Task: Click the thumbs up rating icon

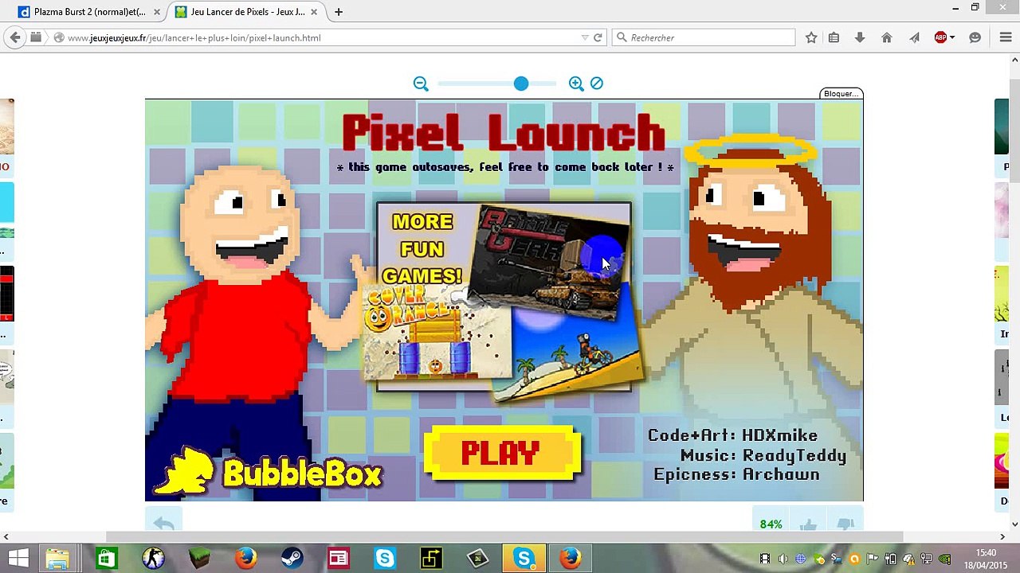Action: 809,524
